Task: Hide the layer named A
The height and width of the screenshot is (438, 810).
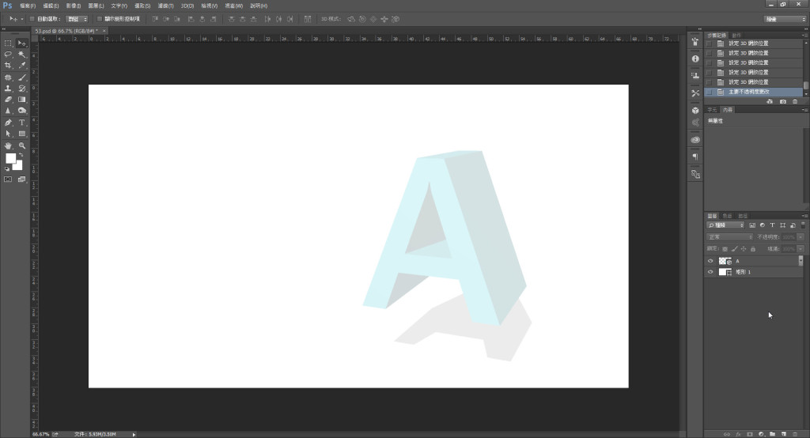Action: tap(710, 261)
